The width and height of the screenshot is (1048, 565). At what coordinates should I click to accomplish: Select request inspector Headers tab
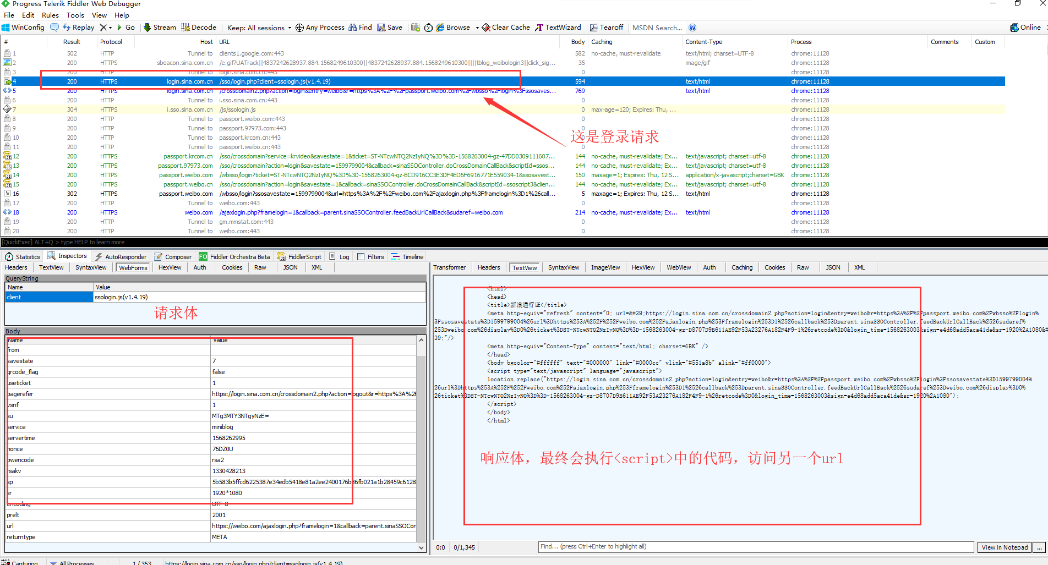[x=16, y=268]
